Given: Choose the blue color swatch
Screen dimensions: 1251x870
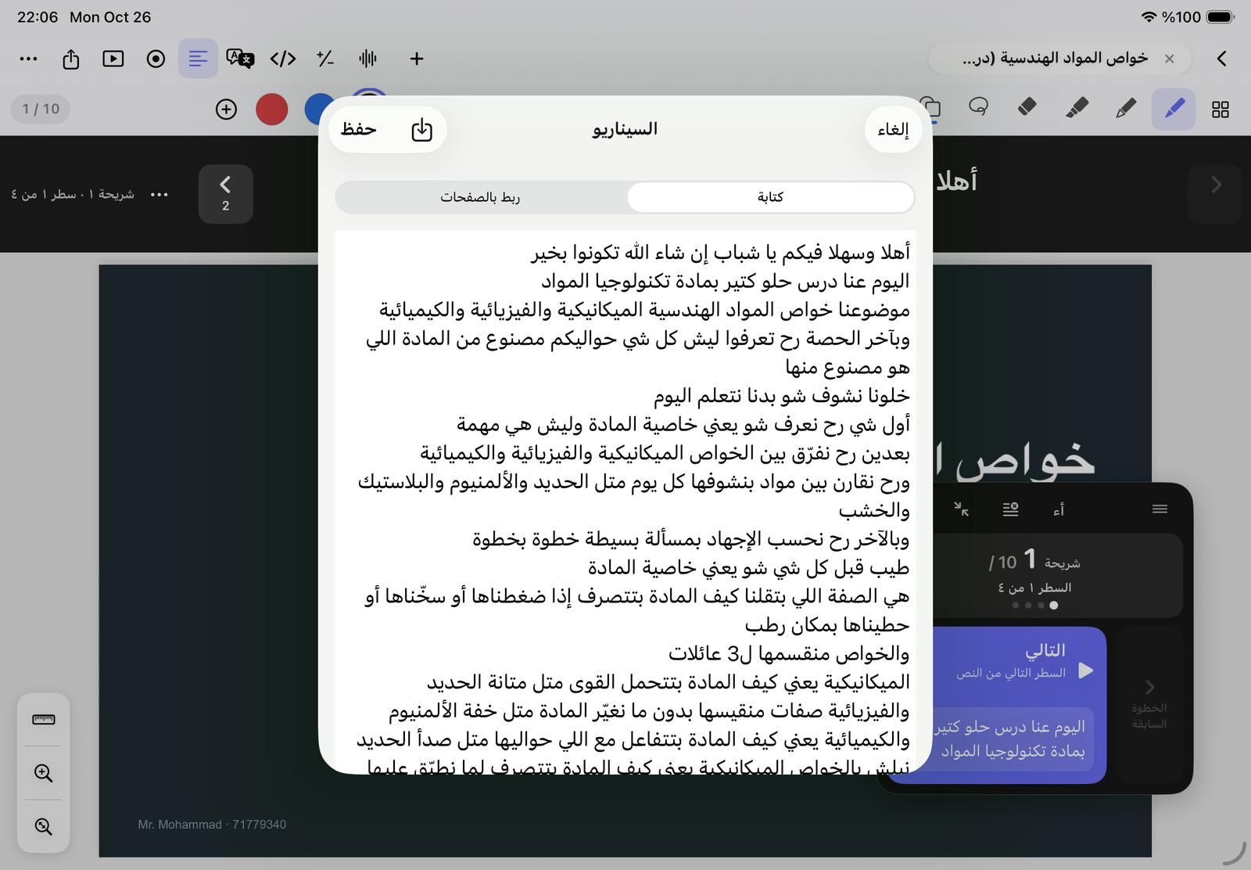Looking at the screenshot, I should (315, 110).
